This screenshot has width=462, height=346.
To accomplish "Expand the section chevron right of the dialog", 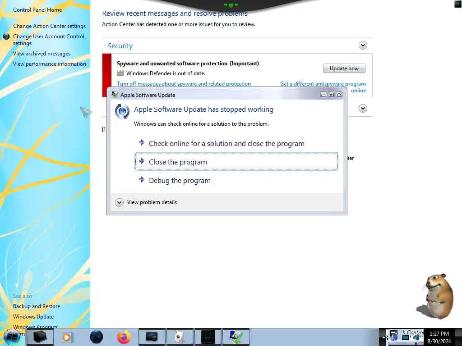I will tap(363, 108).
